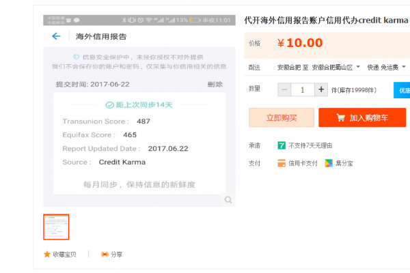Click the 删除 delete link in the report

tap(215, 85)
